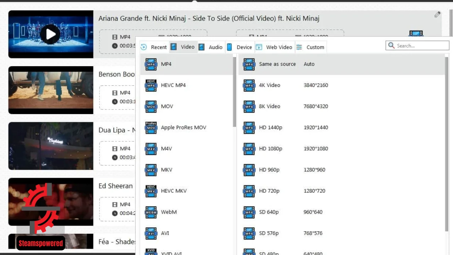The width and height of the screenshot is (453, 255).
Task: Select the 1920*1080 resolution value
Action: pyautogui.click(x=316, y=149)
